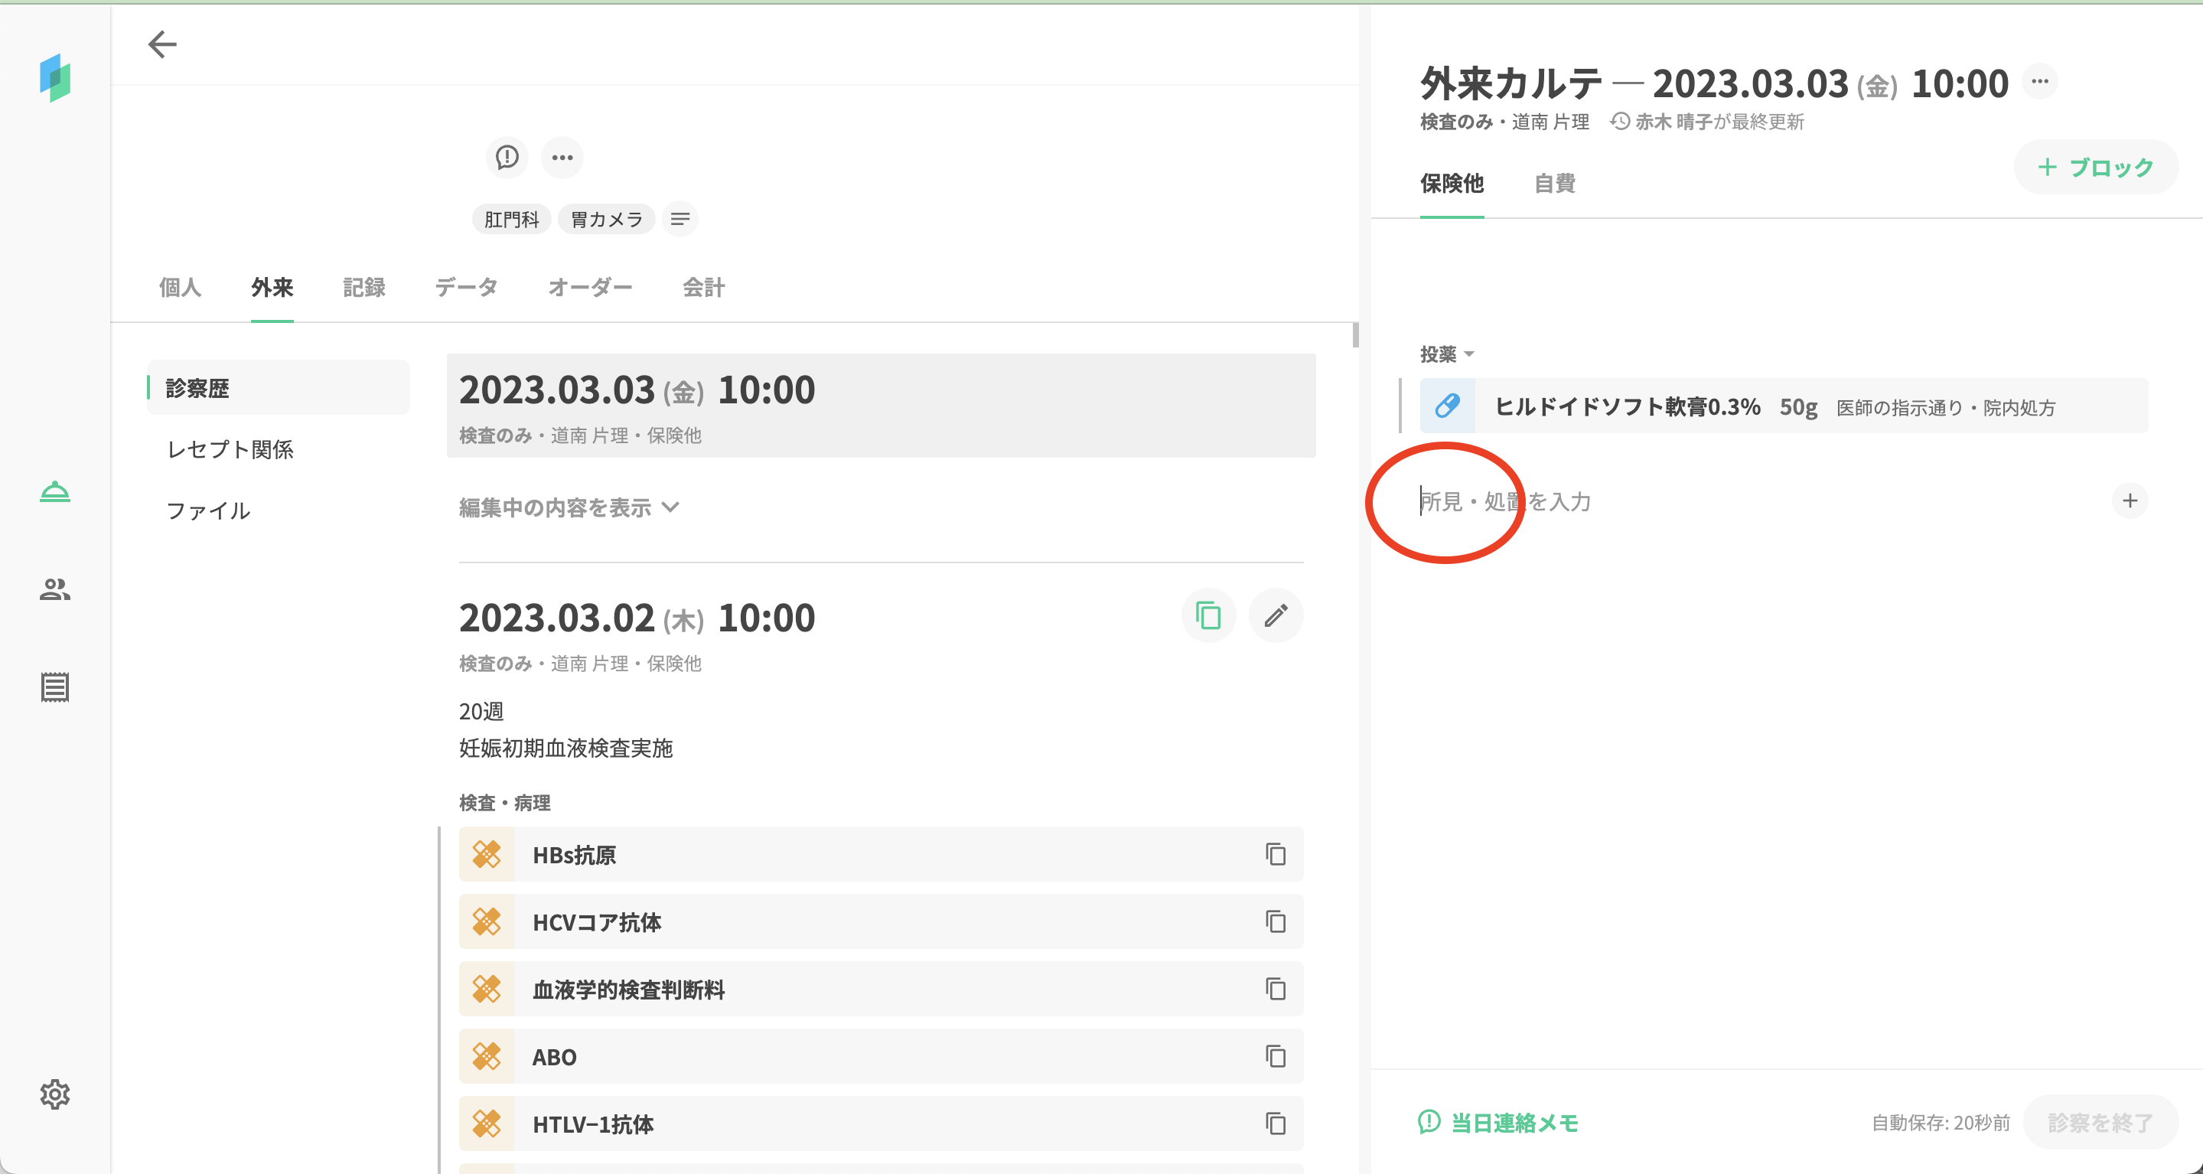The height and width of the screenshot is (1174, 2203).
Task: Click the ＋ブロック button
Action: [2095, 168]
